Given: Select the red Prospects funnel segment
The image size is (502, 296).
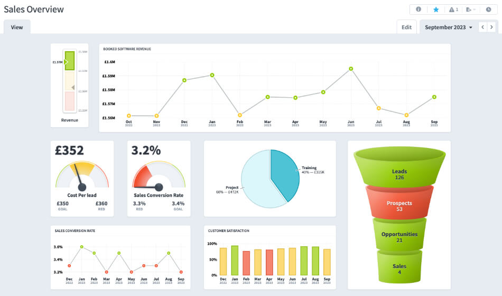Looking at the screenshot, I should pos(399,203).
